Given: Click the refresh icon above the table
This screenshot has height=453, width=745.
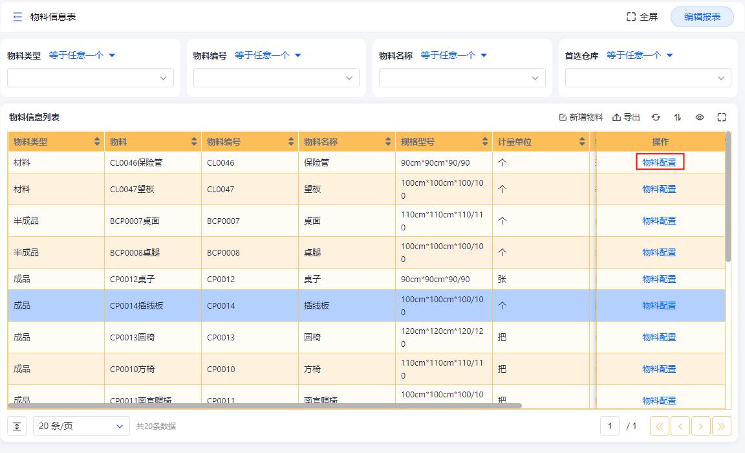Looking at the screenshot, I should [656, 117].
